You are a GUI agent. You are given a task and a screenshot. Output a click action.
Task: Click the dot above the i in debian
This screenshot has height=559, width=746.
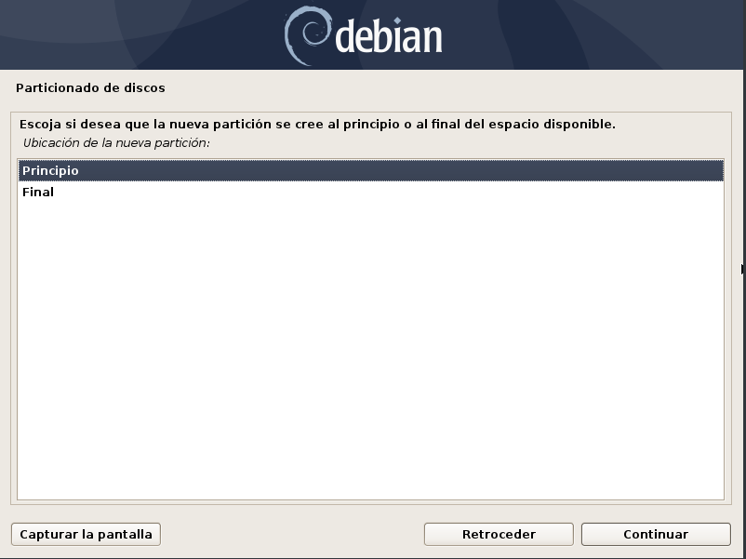tap(397, 21)
